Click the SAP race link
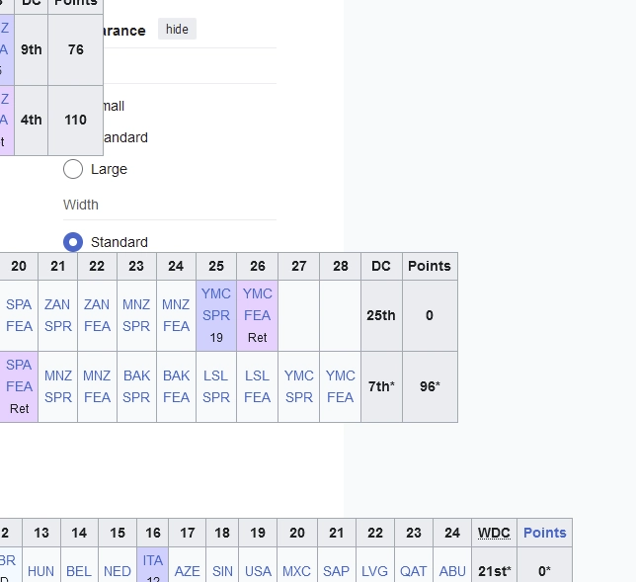This screenshot has width=636, height=582. [x=337, y=571]
